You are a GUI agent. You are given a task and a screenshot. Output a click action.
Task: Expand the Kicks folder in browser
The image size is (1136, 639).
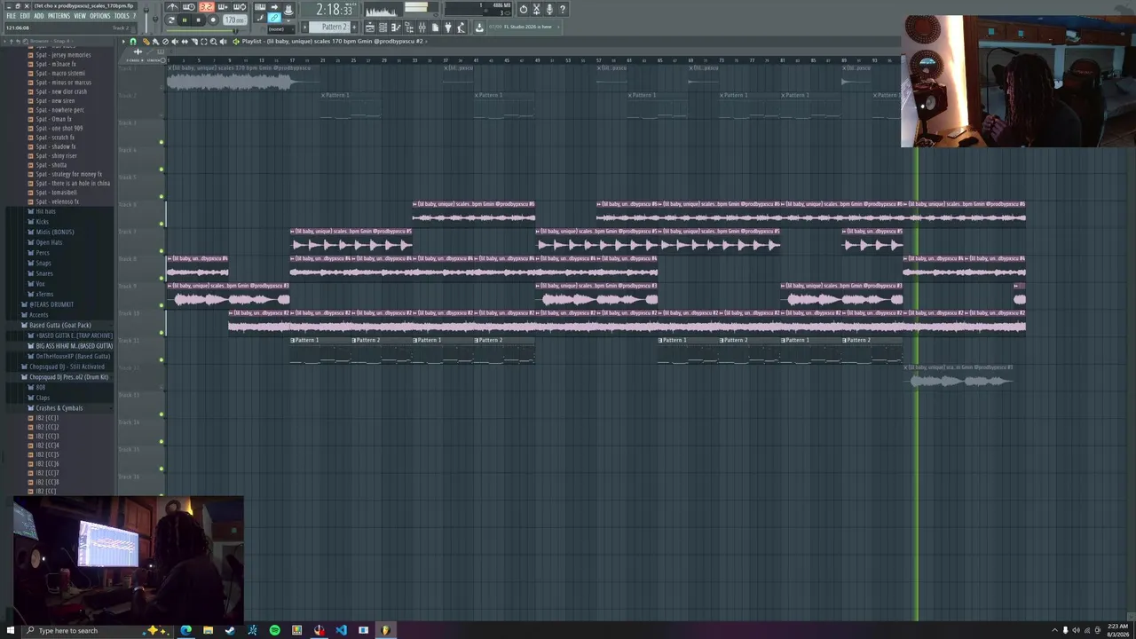coord(42,222)
